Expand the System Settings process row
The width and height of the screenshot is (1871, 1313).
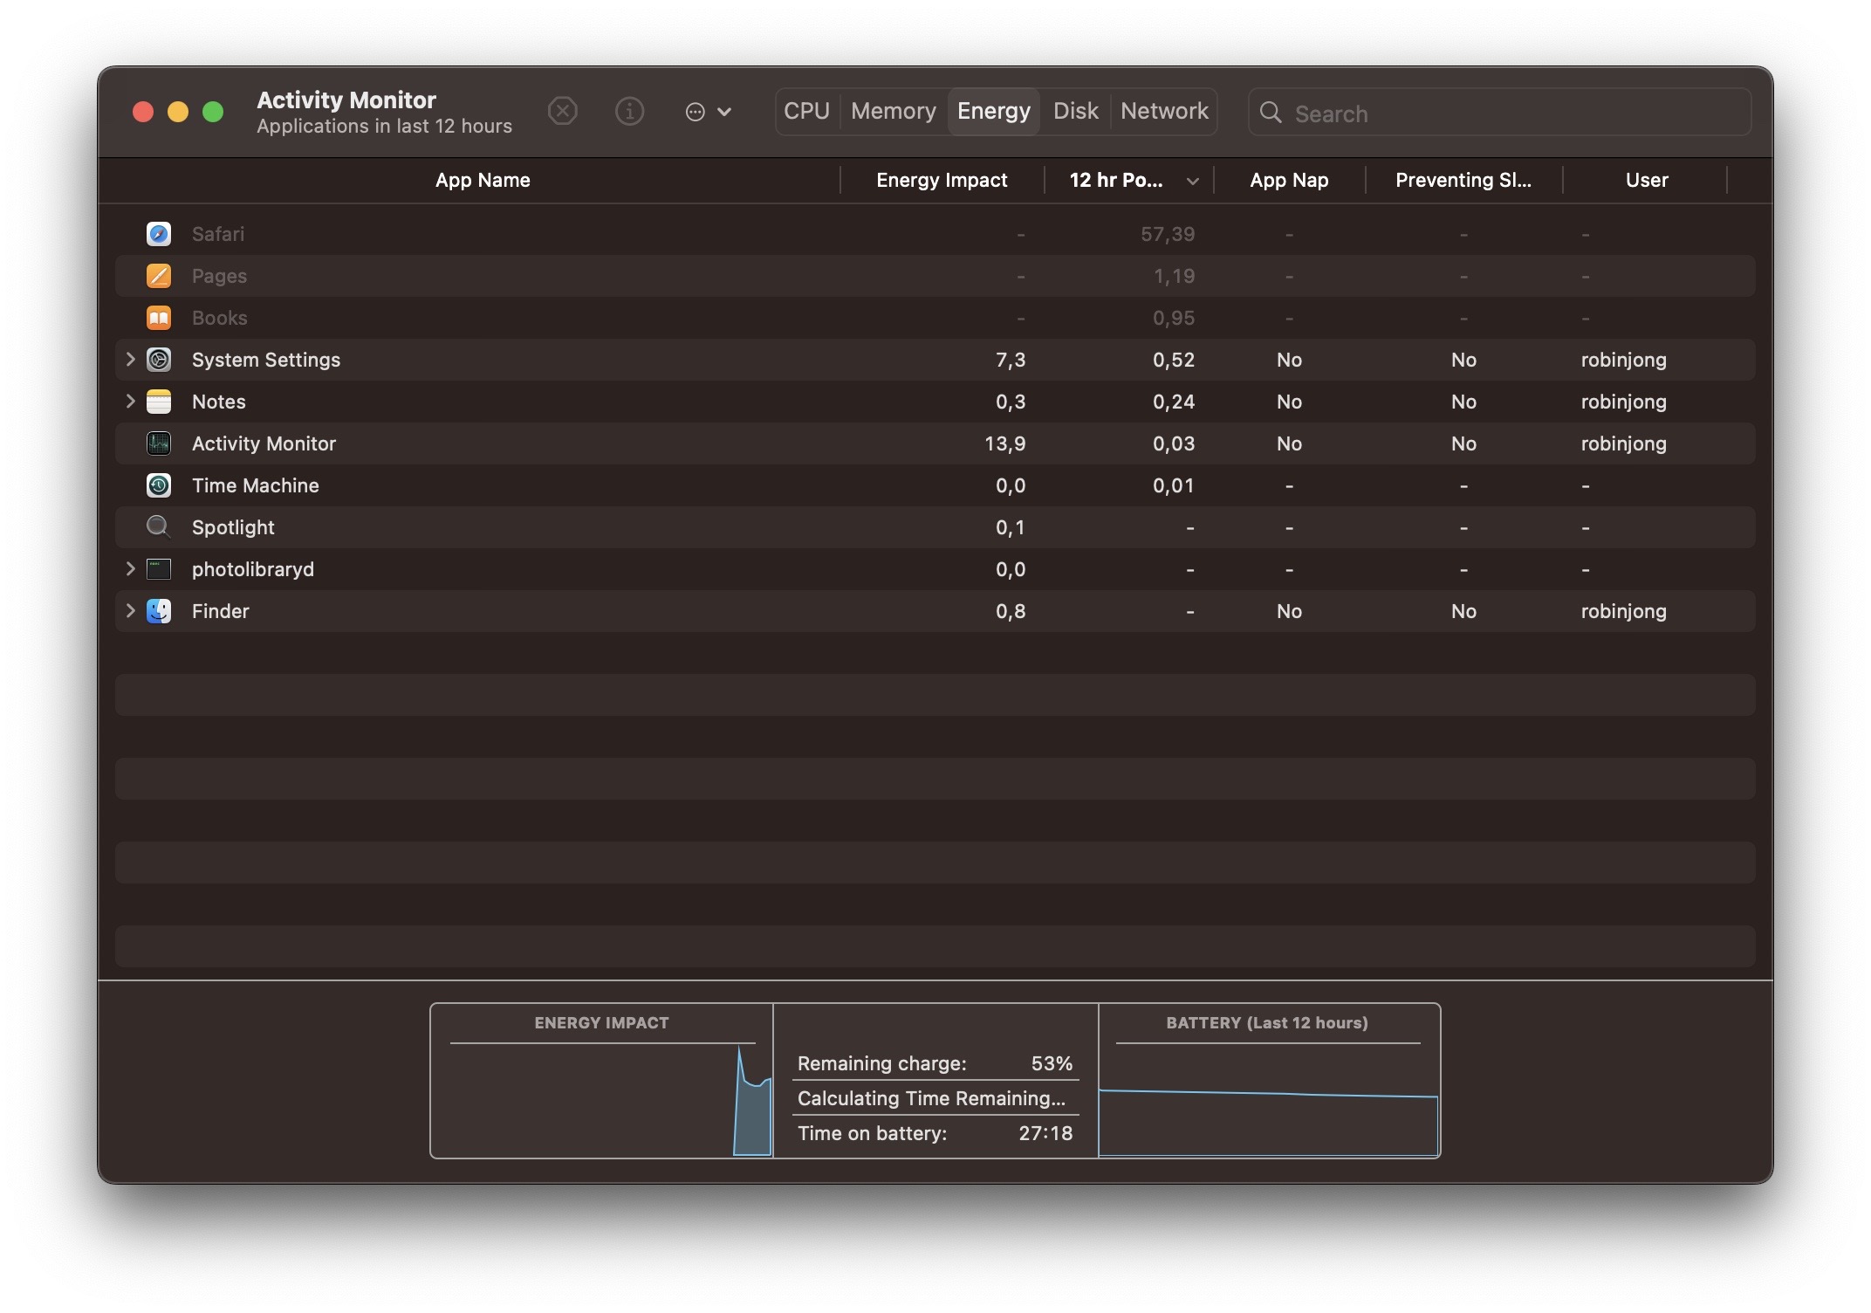point(130,360)
